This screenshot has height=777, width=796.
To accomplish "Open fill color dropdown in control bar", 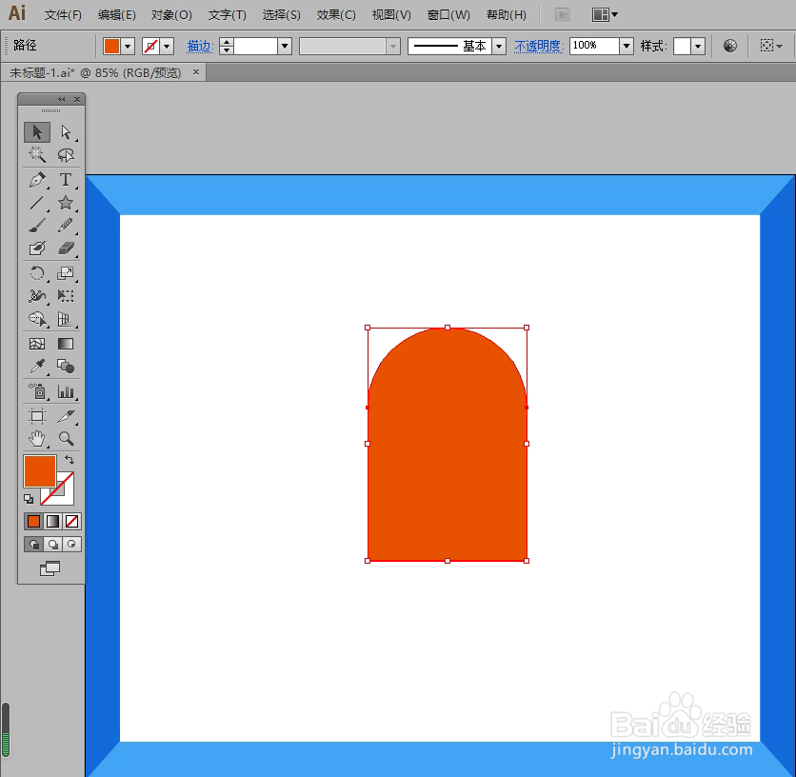I will pos(128,47).
